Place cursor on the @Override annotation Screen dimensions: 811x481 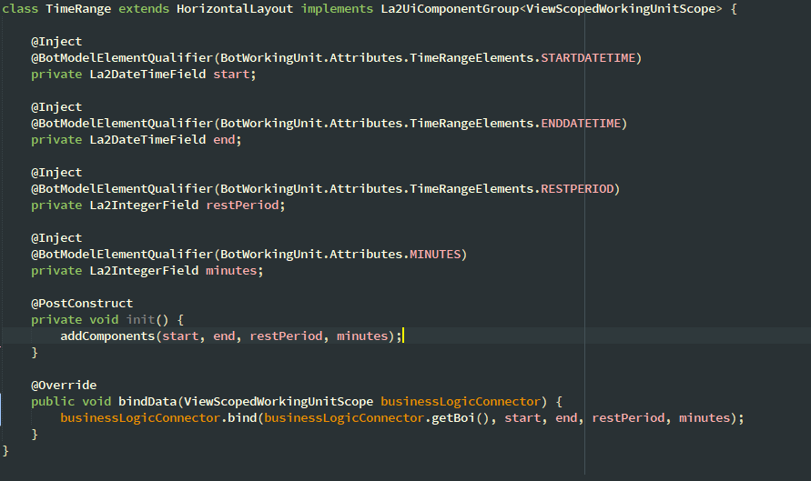pos(64,386)
